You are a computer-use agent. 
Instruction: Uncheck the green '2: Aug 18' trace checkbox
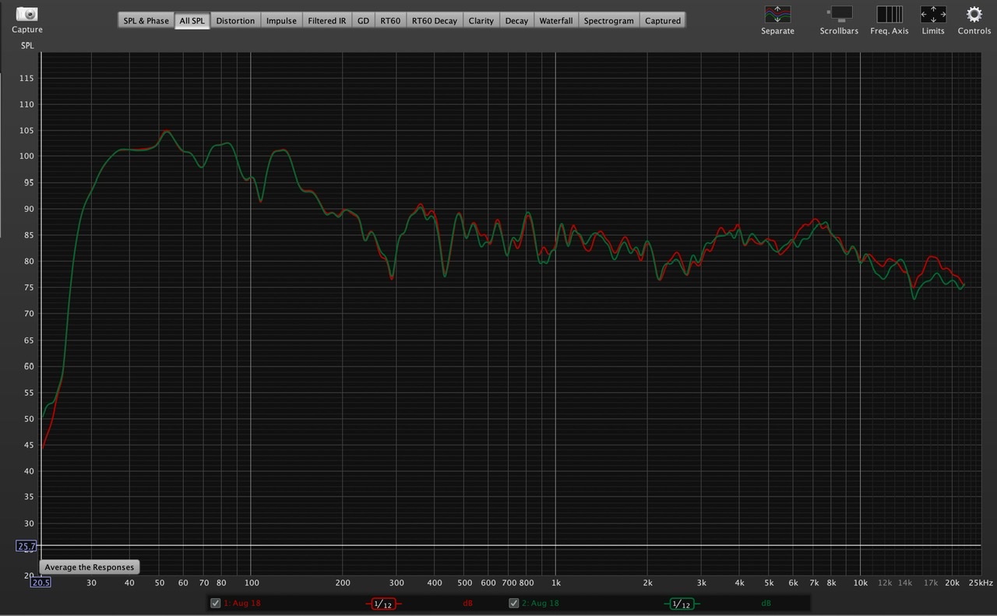coord(514,604)
